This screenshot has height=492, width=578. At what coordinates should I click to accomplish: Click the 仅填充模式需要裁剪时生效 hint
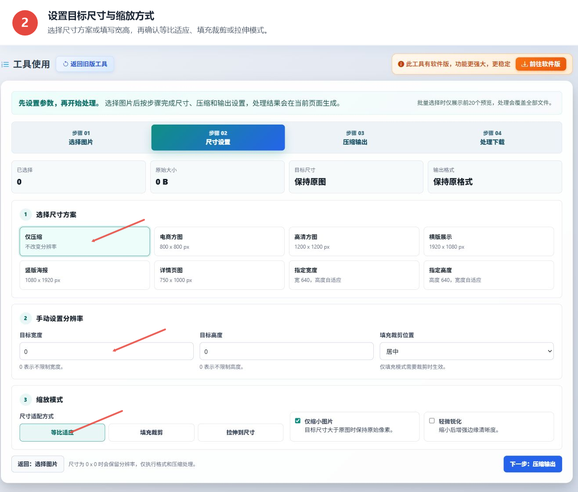[413, 367]
